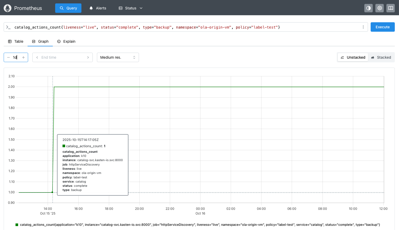Toggle the dark/light theme icon
399x230 pixels.
tap(369, 8)
